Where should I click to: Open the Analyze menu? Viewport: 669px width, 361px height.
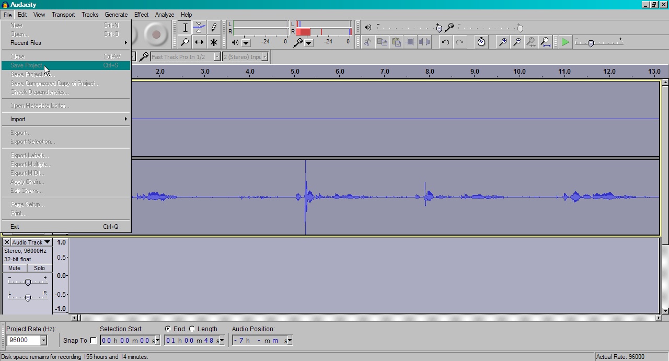coord(165,15)
